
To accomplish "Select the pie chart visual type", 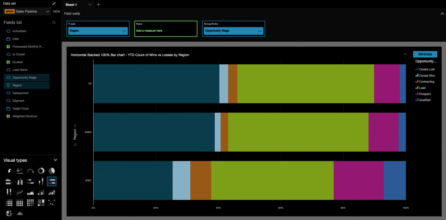I will [x=51, y=171].
